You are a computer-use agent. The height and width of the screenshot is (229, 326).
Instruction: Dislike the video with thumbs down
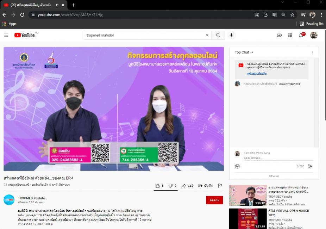click(x=173, y=186)
